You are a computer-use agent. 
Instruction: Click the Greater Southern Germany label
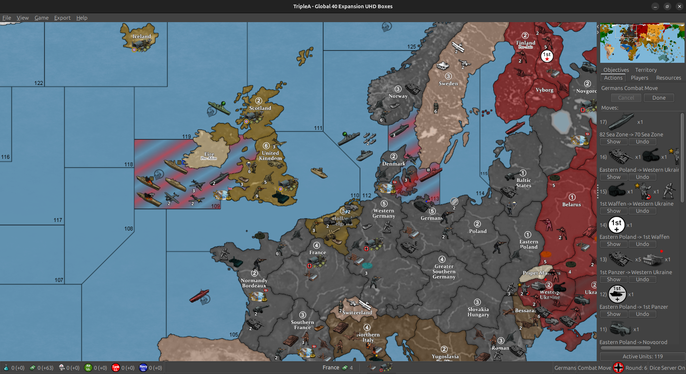[x=444, y=271]
